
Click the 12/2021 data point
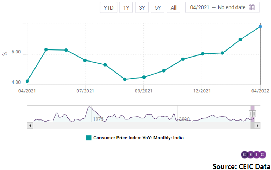click(x=202, y=54)
